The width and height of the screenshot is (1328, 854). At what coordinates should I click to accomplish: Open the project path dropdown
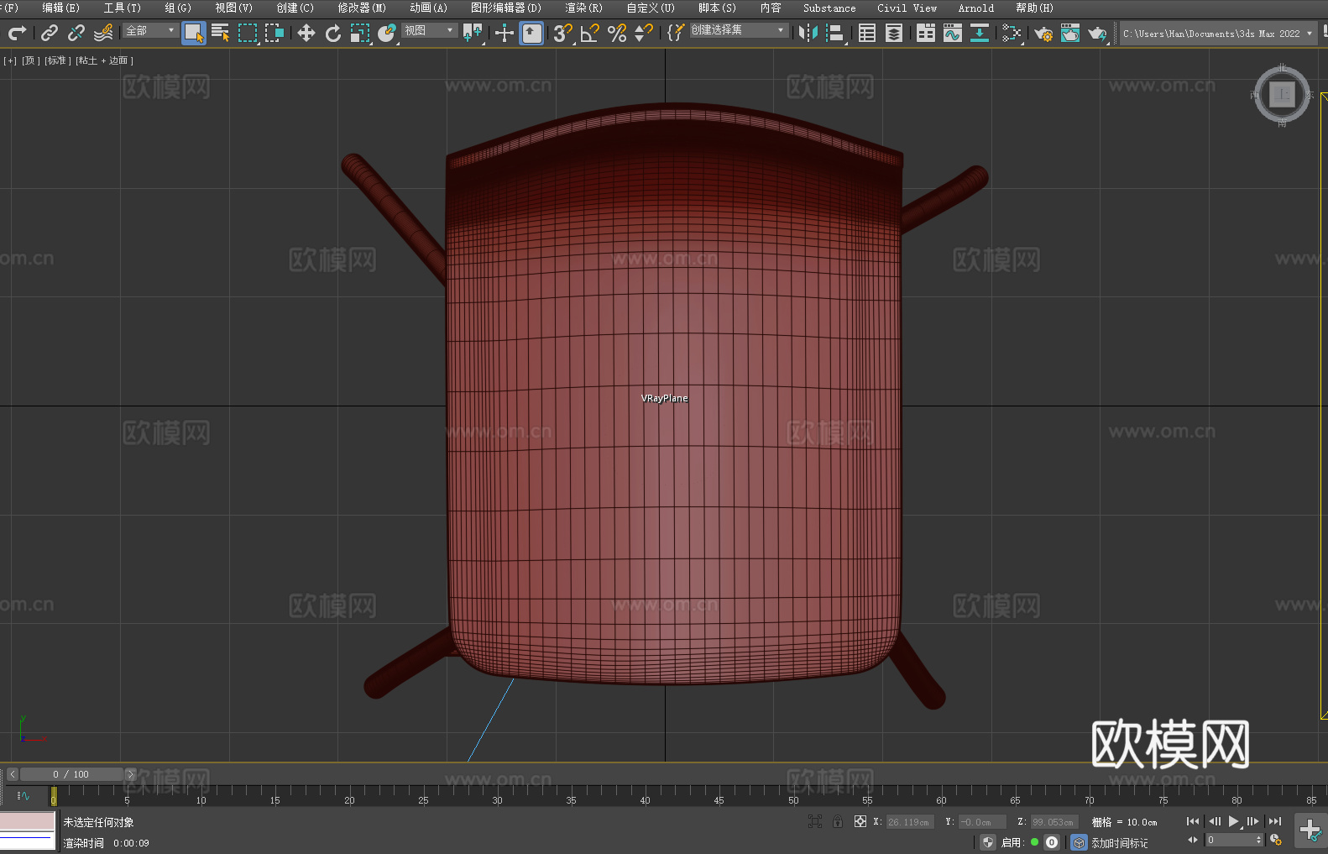point(1216,34)
